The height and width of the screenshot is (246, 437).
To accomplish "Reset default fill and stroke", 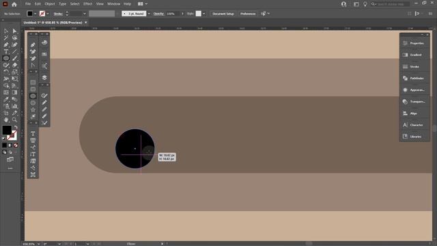I will click(x=4, y=138).
